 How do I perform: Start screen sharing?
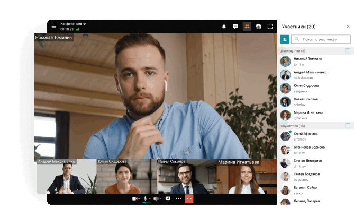click(x=168, y=198)
